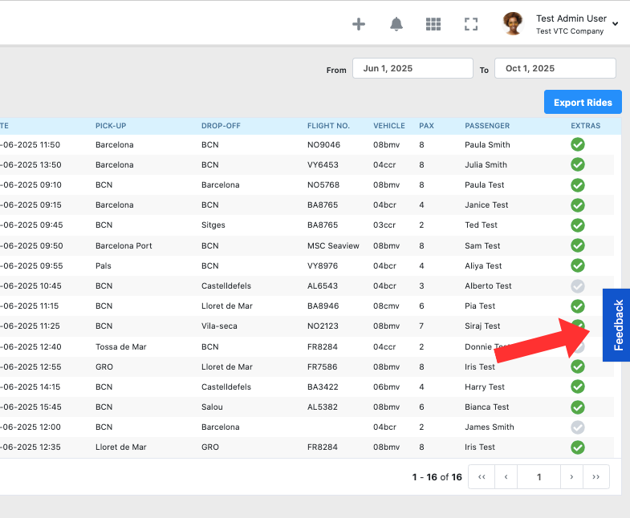The height and width of the screenshot is (518, 630).
Task: Click the user avatar picture
Action: coord(513,24)
